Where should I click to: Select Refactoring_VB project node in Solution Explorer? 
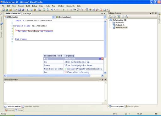tap(119, 20)
